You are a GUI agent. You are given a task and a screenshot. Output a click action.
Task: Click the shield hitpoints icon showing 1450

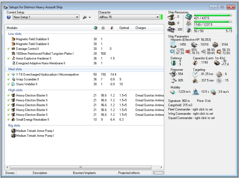pyautogui.click(x=173, y=44)
